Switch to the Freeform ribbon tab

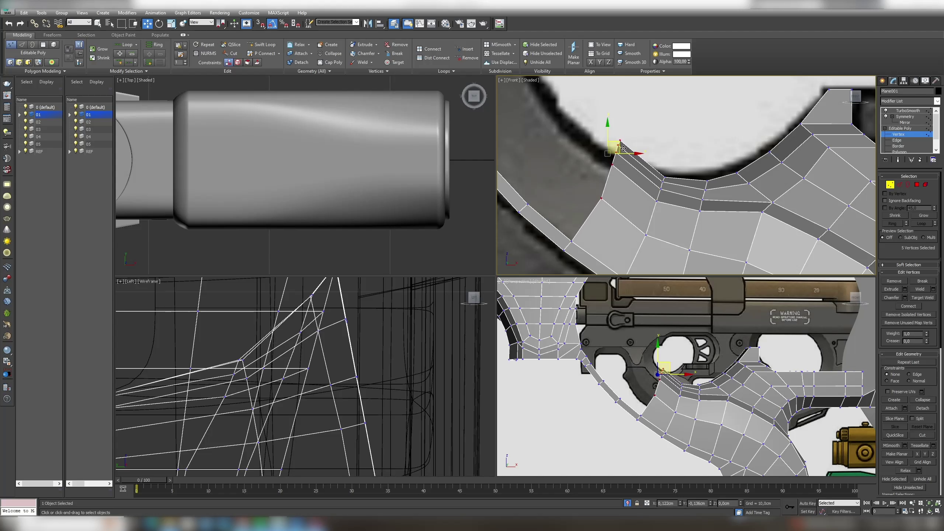click(x=52, y=35)
